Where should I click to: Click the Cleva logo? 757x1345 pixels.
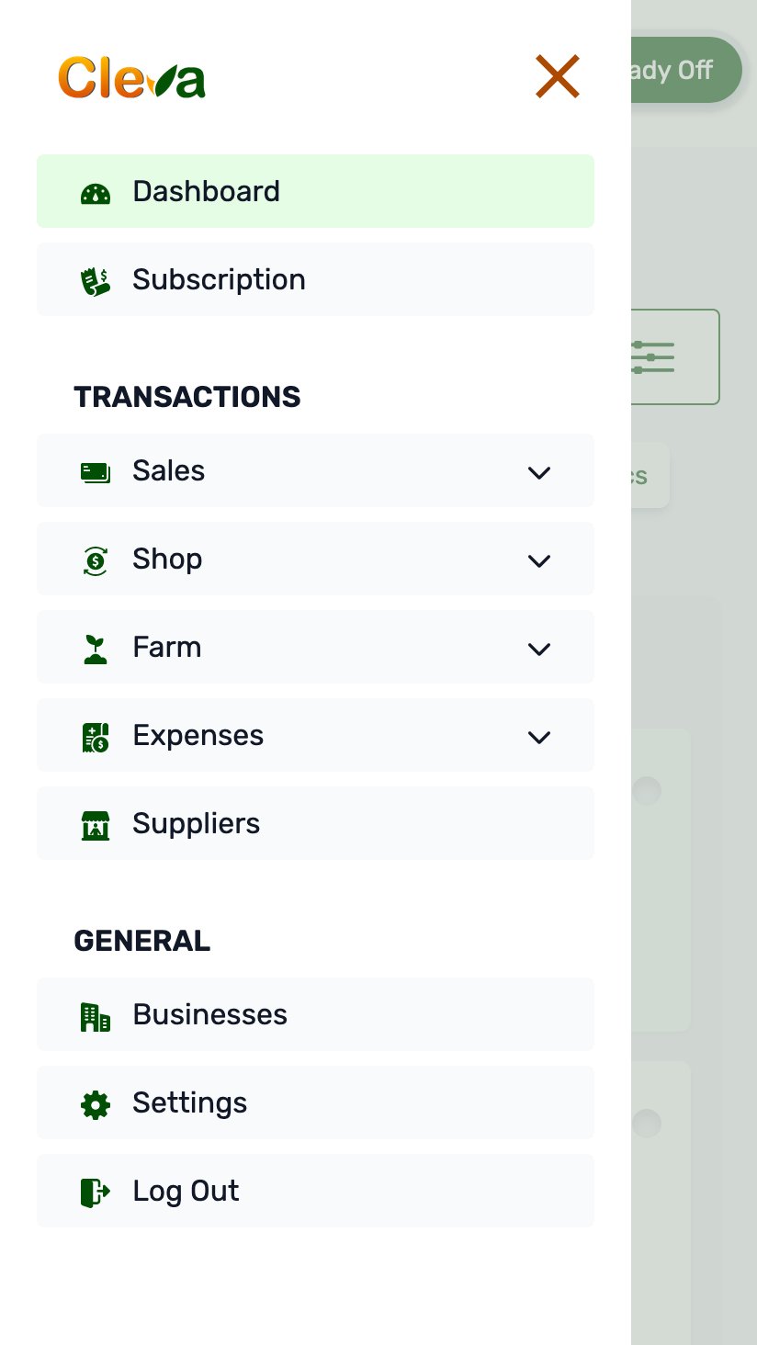pyautogui.click(x=132, y=77)
